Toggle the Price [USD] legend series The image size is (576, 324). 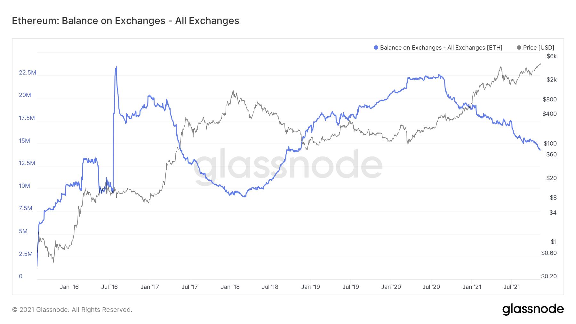[x=536, y=48]
